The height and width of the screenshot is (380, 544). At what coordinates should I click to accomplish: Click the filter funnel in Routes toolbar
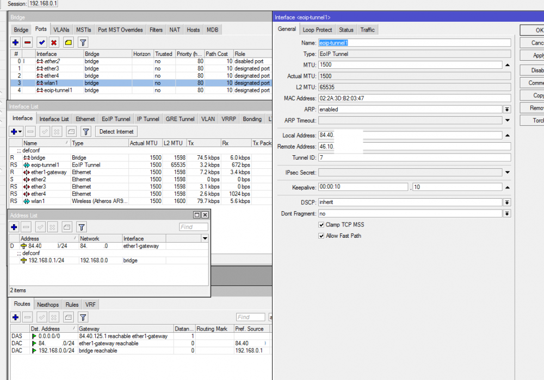click(x=84, y=316)
